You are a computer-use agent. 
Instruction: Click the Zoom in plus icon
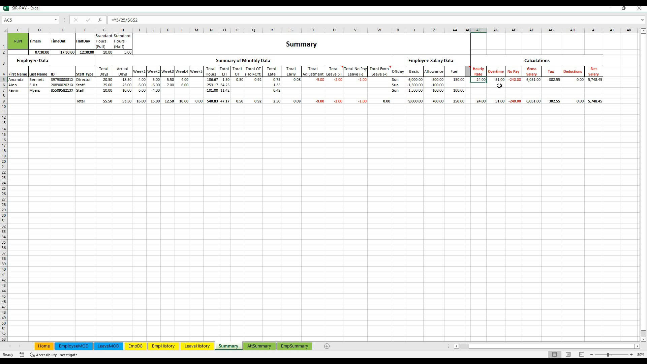point(631,355)
